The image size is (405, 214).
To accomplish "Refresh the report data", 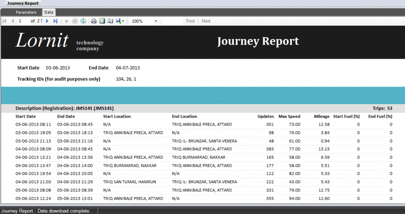I will pos(83,21).
